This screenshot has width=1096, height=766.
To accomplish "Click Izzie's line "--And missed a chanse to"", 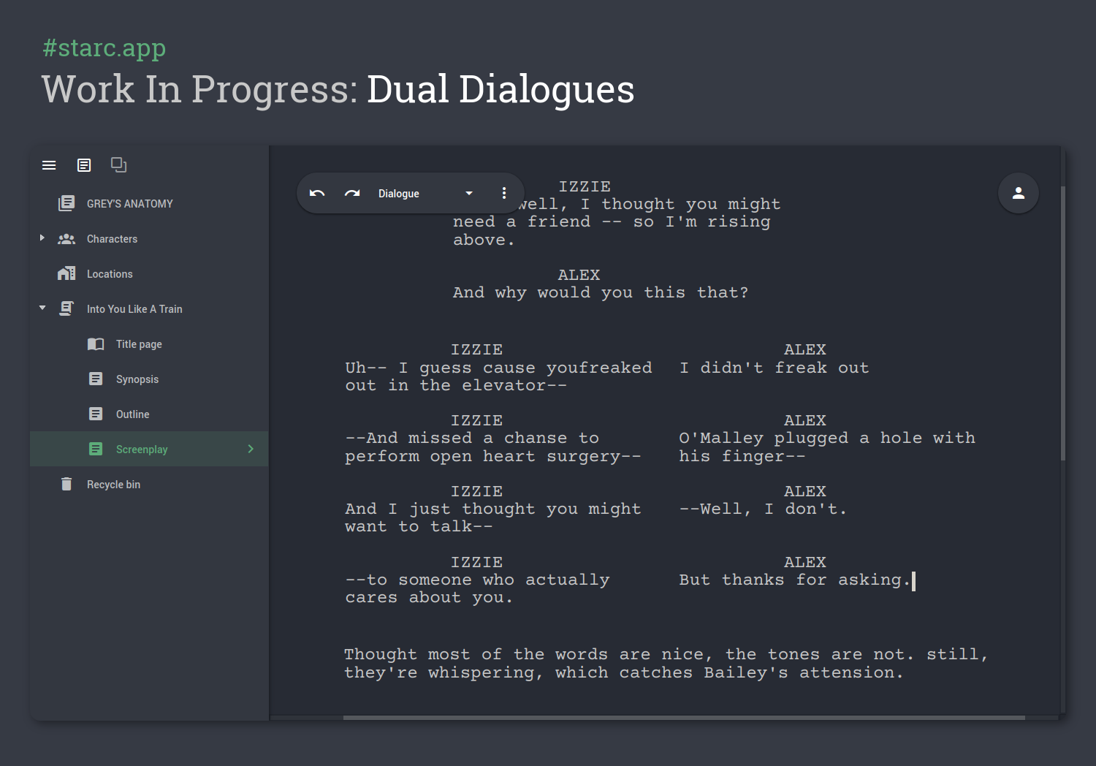I will tap(472, 438).
